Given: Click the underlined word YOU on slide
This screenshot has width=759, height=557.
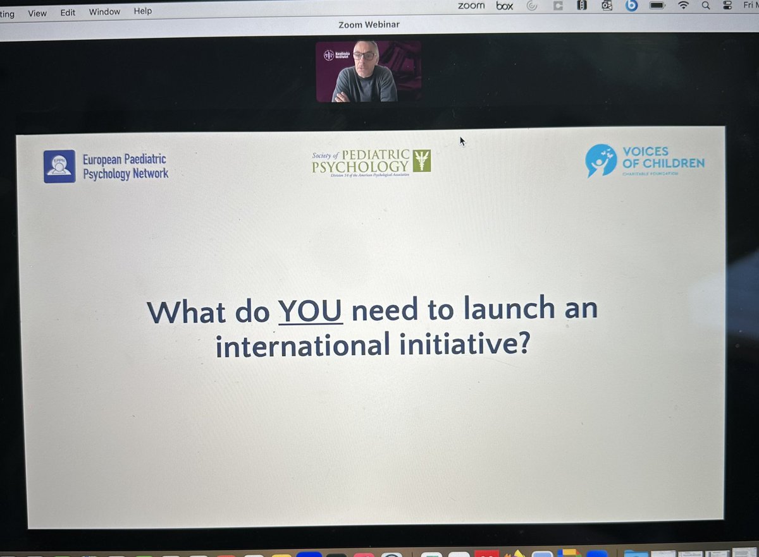Looking at the screenshot, I should point(310,311).
